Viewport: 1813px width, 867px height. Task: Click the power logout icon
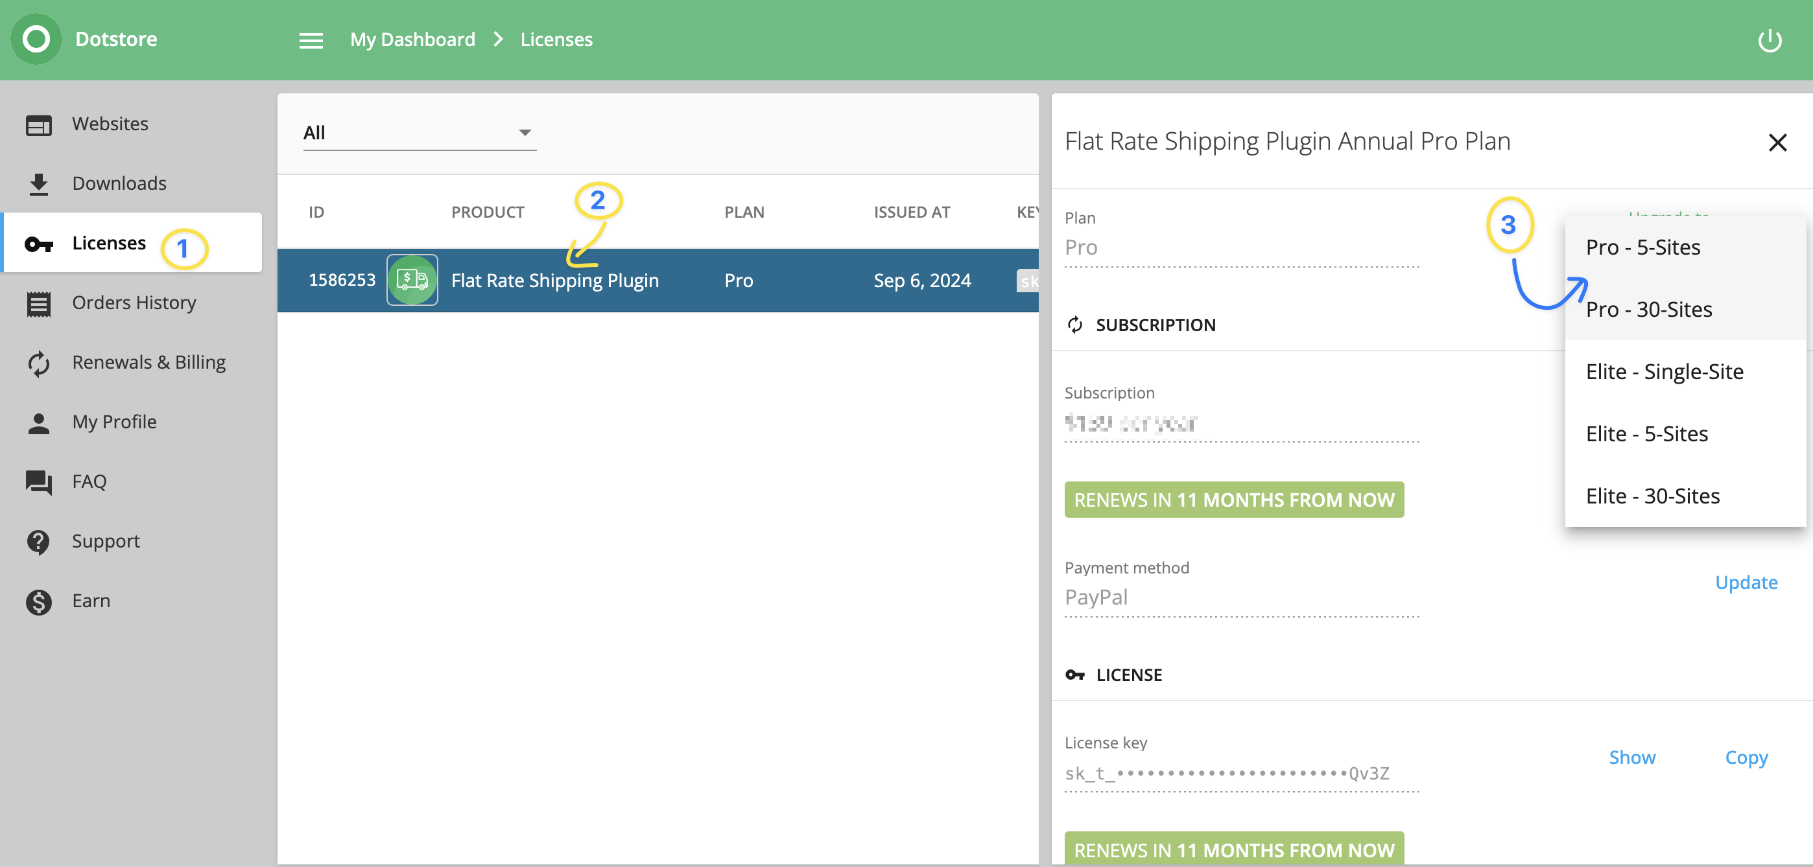pos(1770,41)
